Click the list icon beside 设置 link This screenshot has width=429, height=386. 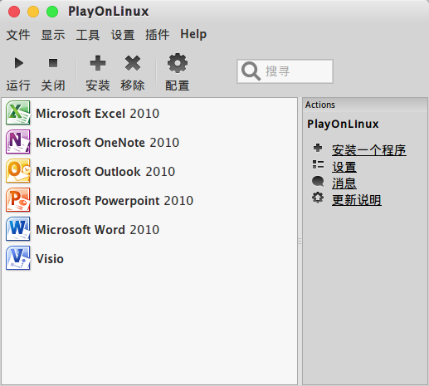(318, 164)
